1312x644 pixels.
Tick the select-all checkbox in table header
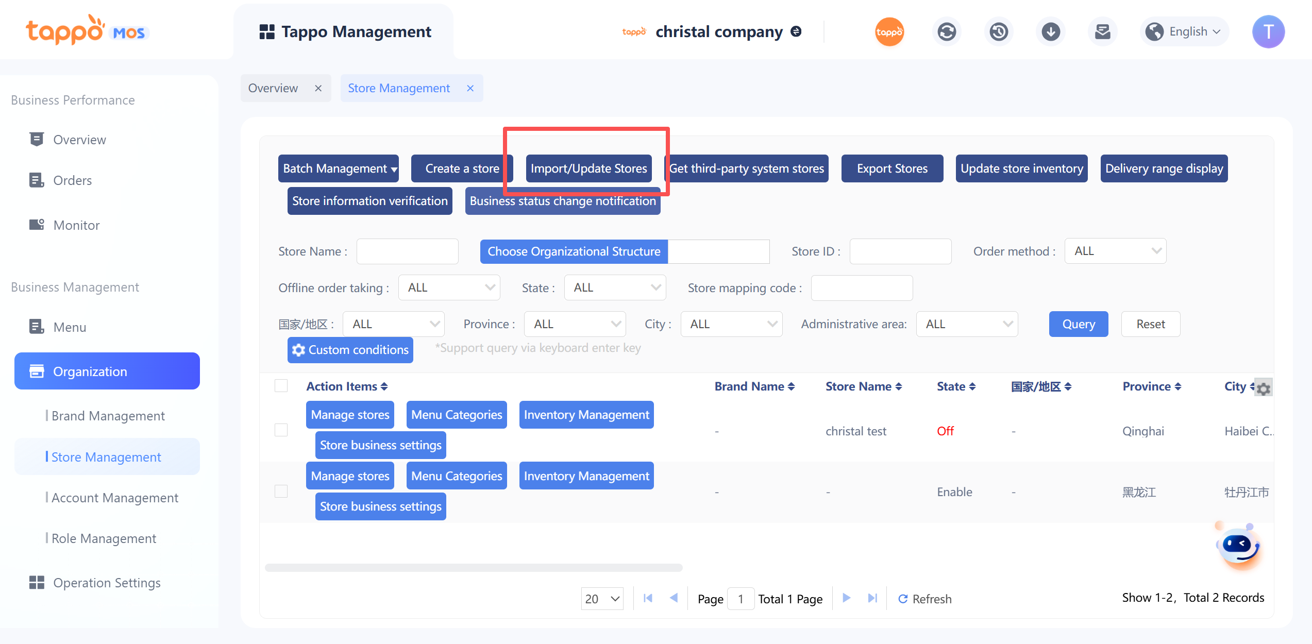coord(281,386)
